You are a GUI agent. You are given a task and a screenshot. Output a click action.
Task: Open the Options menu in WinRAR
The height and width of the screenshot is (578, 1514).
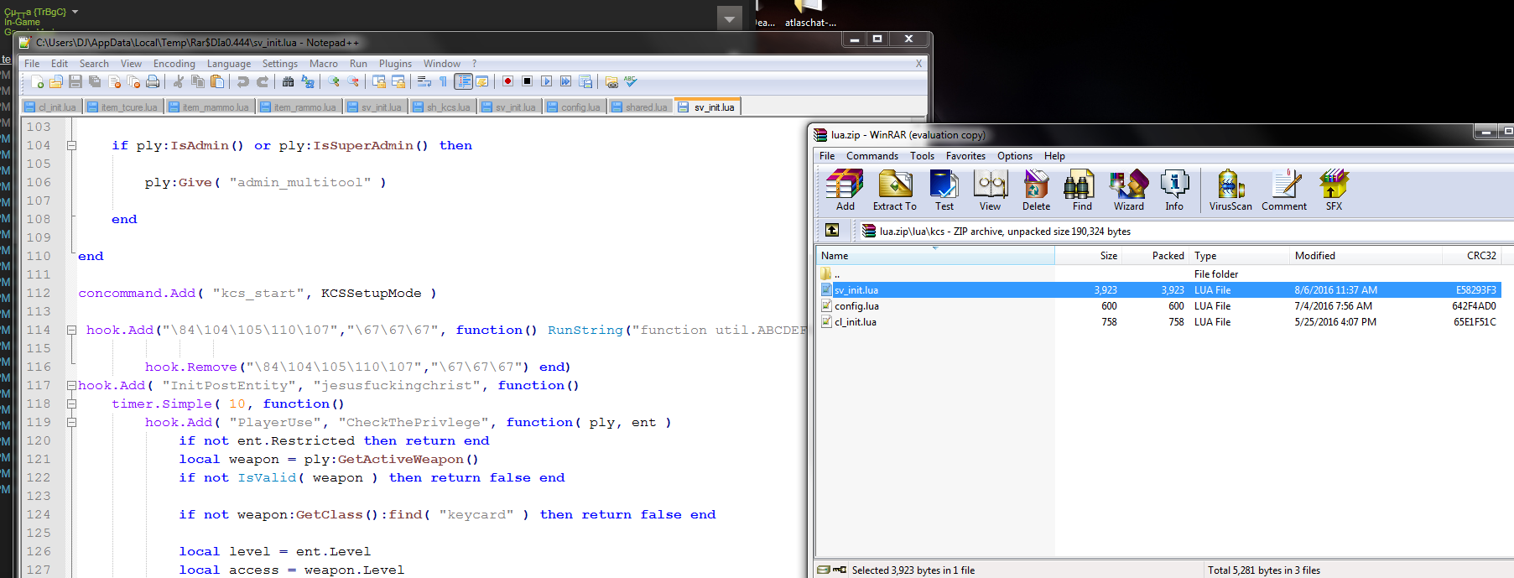pyautogui.click(x=1014, y=156)
